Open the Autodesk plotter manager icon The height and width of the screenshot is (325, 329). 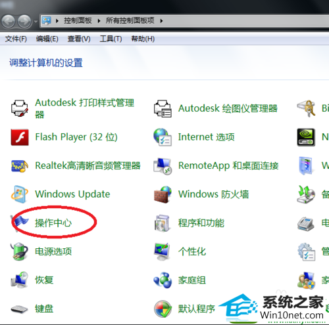click(x=163, y=108)
